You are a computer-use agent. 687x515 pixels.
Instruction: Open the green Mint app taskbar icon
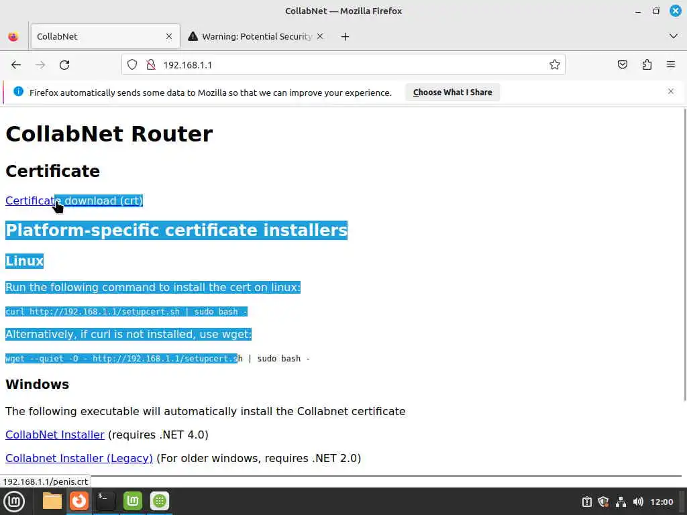pos(133,501)
